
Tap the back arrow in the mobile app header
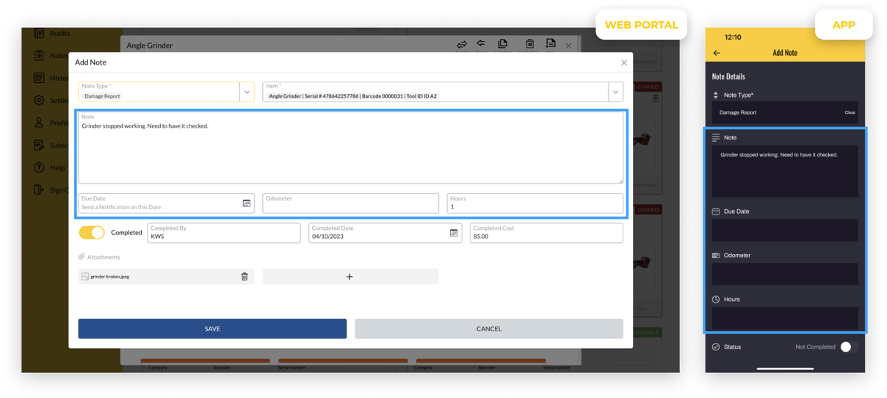(x=717, y=53)
